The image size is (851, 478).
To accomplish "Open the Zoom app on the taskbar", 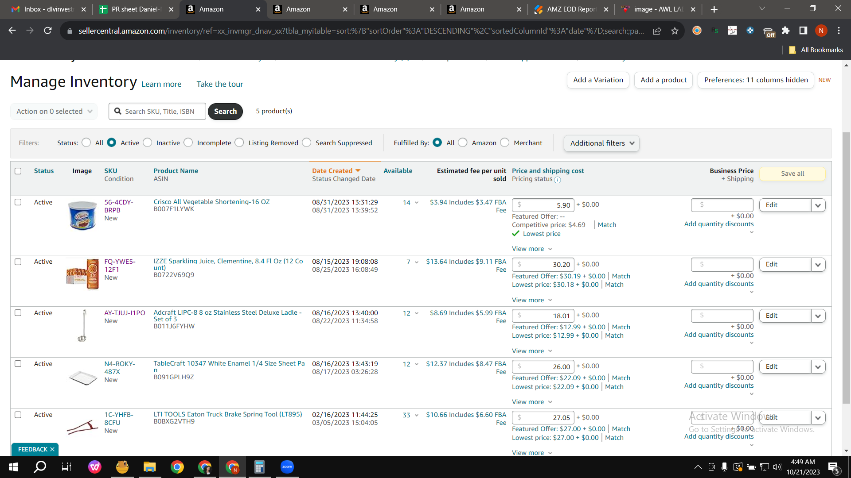I will [287, 467].
